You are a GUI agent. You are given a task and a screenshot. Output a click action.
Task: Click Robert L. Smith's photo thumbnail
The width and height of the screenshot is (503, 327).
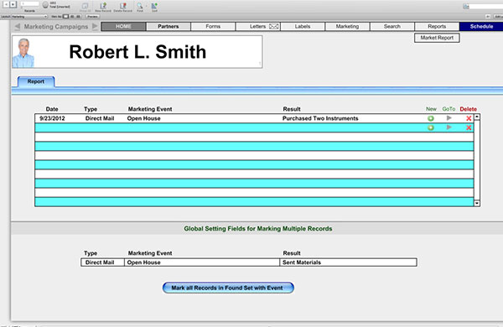[23, 53]
